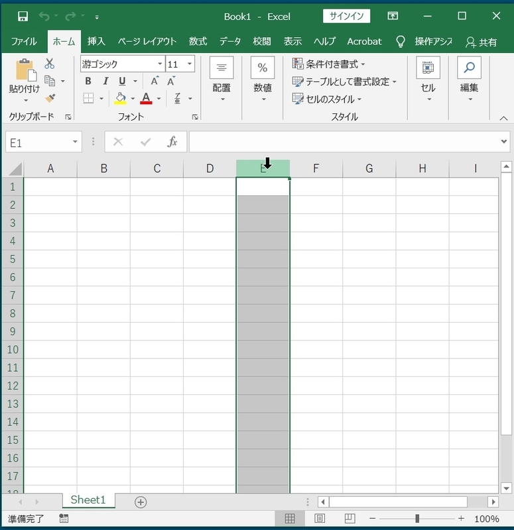The image size is (514, 530).
Task: Switch to Page Layout view icon
Action: click(320, 519)
